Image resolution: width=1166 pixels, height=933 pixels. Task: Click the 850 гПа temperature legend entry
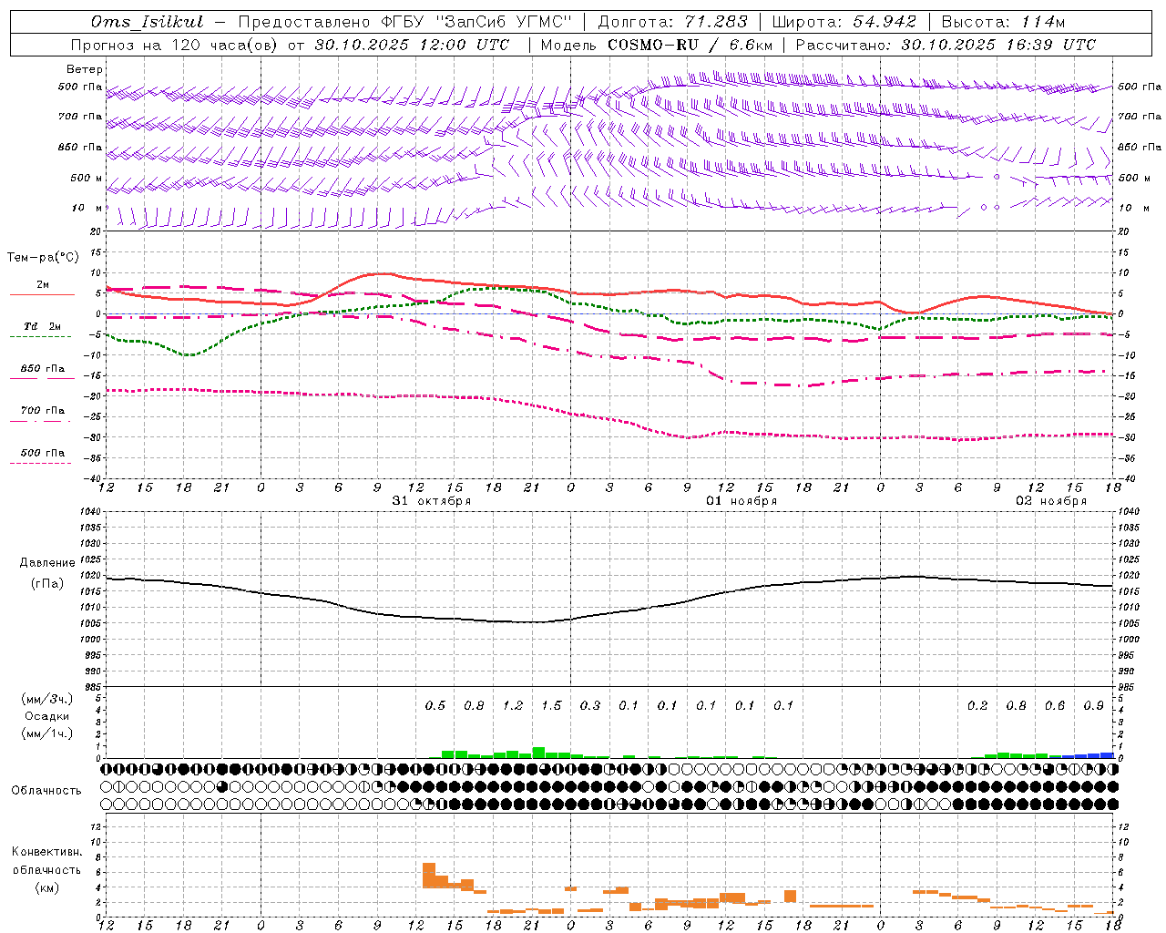[43, 369]
